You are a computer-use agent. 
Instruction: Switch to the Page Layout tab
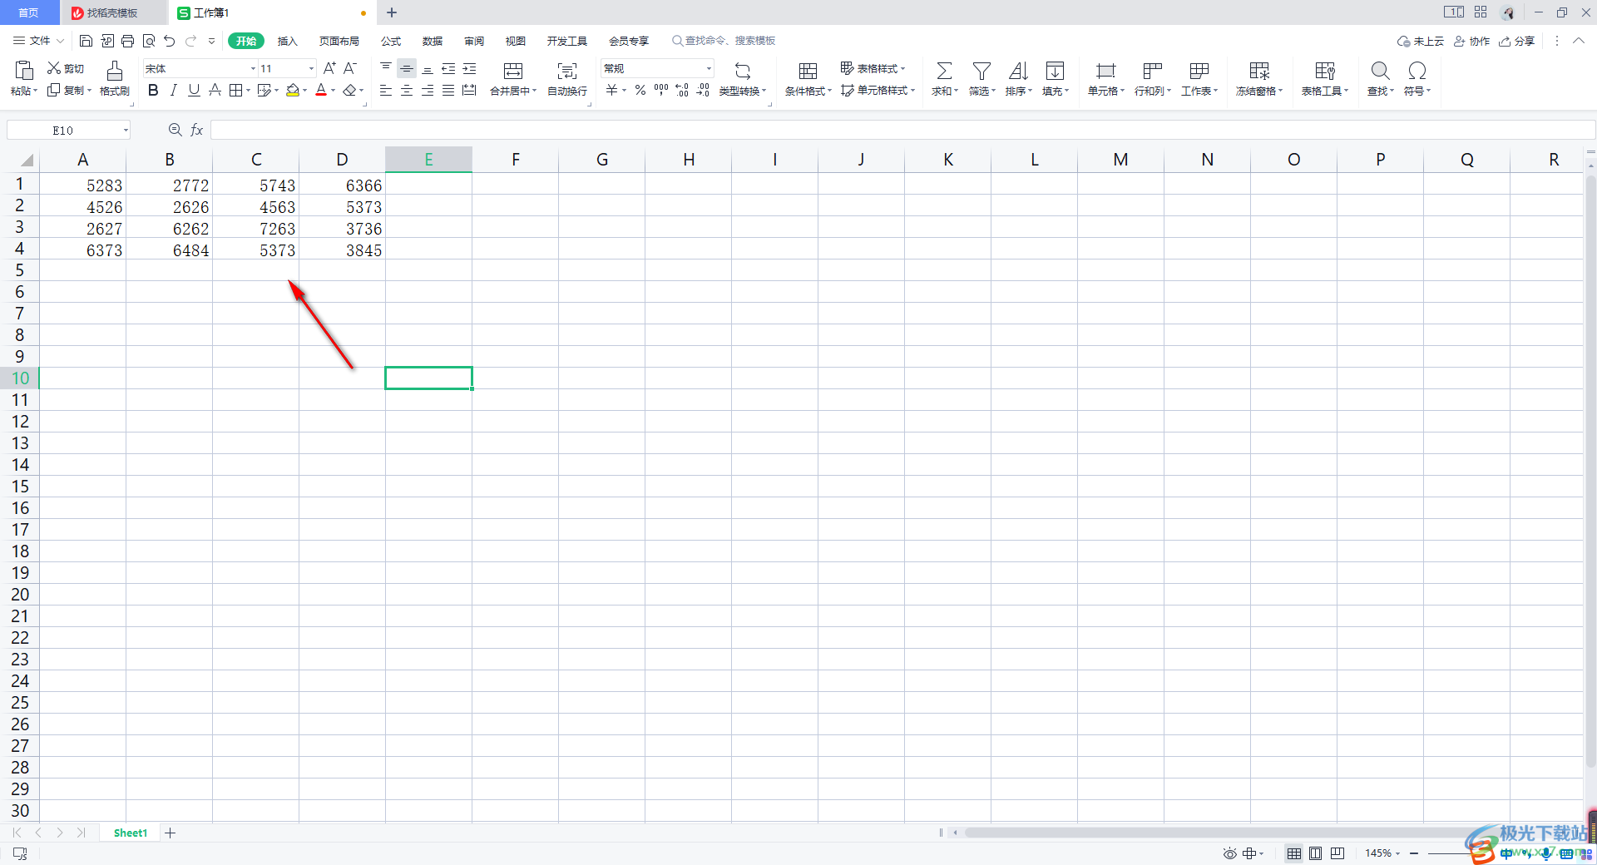(339, 41)
